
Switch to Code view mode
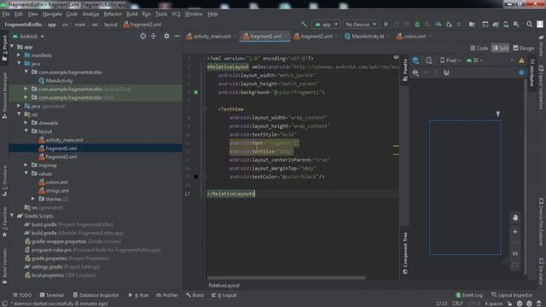pos(479,49)
